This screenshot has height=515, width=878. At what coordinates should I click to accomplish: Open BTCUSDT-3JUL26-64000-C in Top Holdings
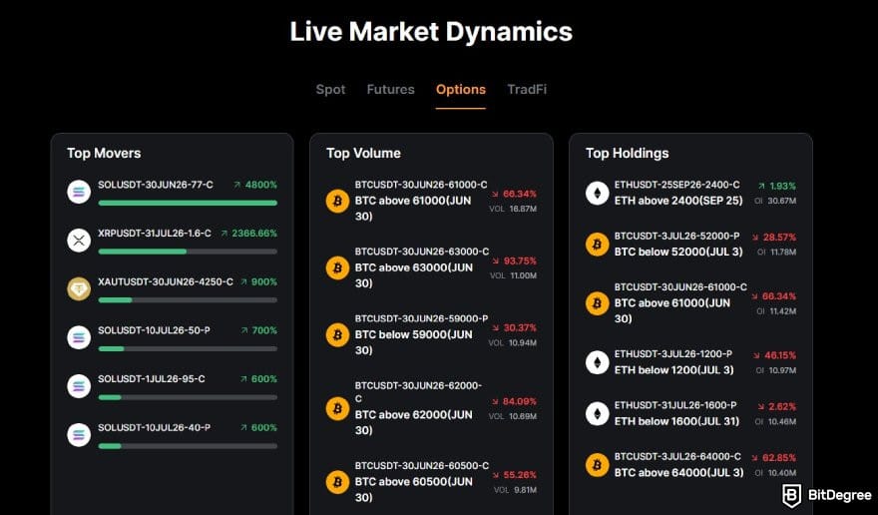pos(677,457)
